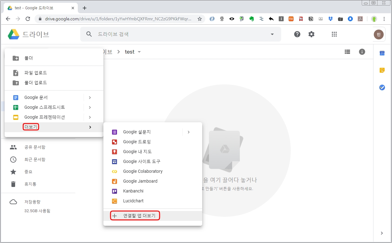The width and height of the screenshot is (392, 243).
Task: Bookmark this page with star icon
Action: pyautogui.click(x=200, y=19)
